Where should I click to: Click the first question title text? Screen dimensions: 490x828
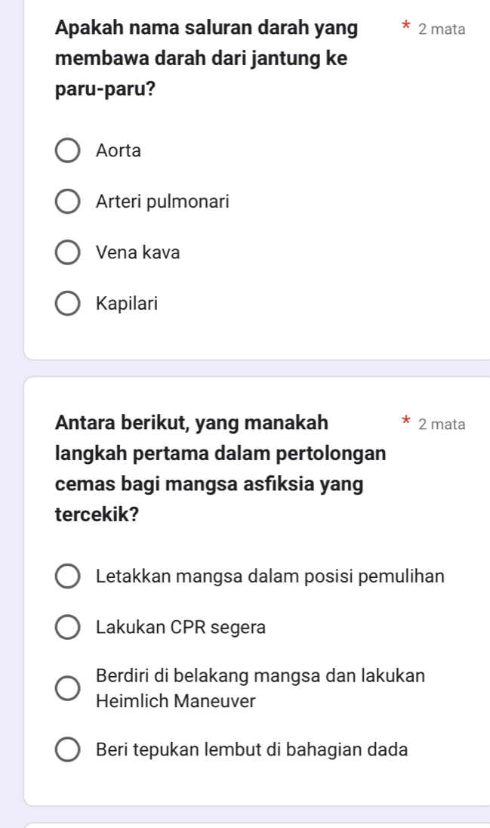pyautogui.click(x=205, y=58)
